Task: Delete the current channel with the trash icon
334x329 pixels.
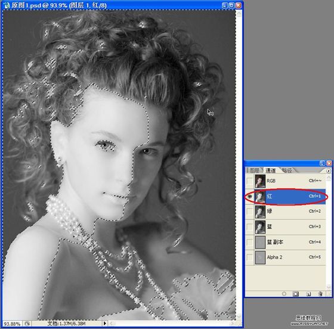Action: pos(320,294)
